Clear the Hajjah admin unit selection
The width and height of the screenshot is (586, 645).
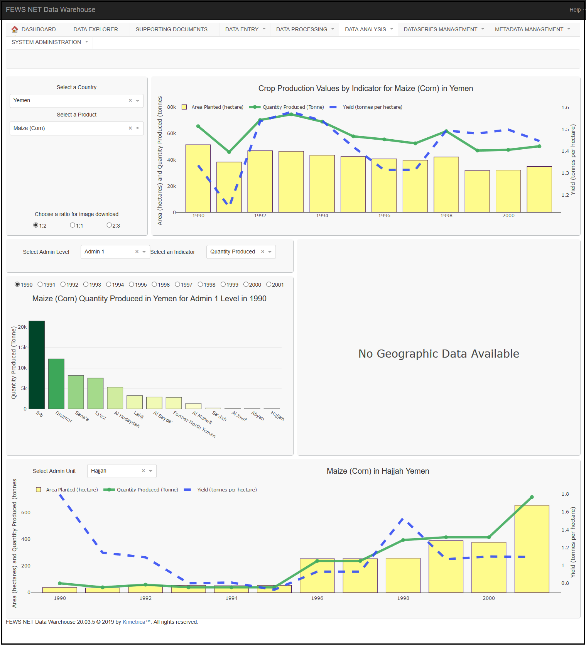click(x=144, y=471)
